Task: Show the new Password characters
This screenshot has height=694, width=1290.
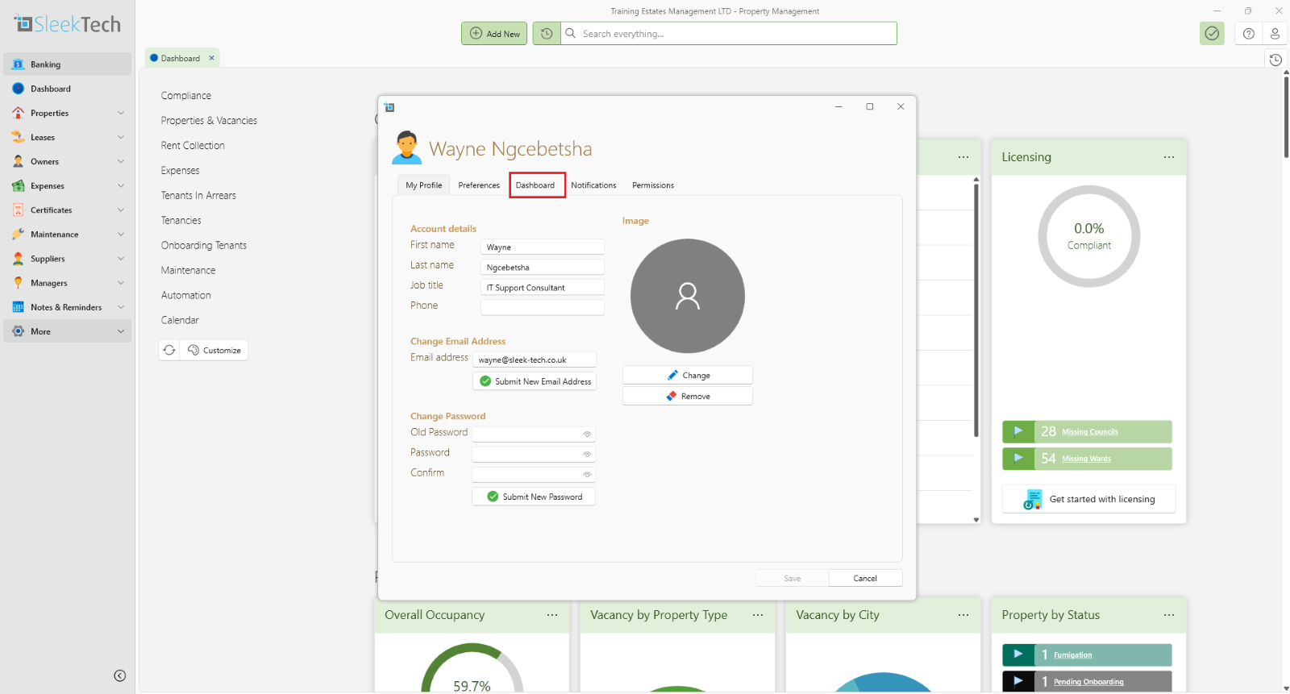Action: [x=587, y=455]
